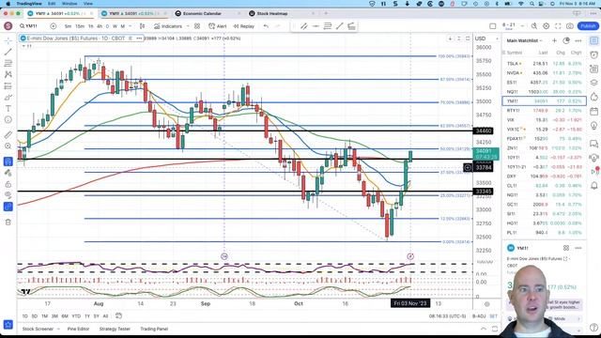This screenshot has height=338, width=601.
Task: Toggle the magnet mode drawing lock
Action: pos(8,161)
